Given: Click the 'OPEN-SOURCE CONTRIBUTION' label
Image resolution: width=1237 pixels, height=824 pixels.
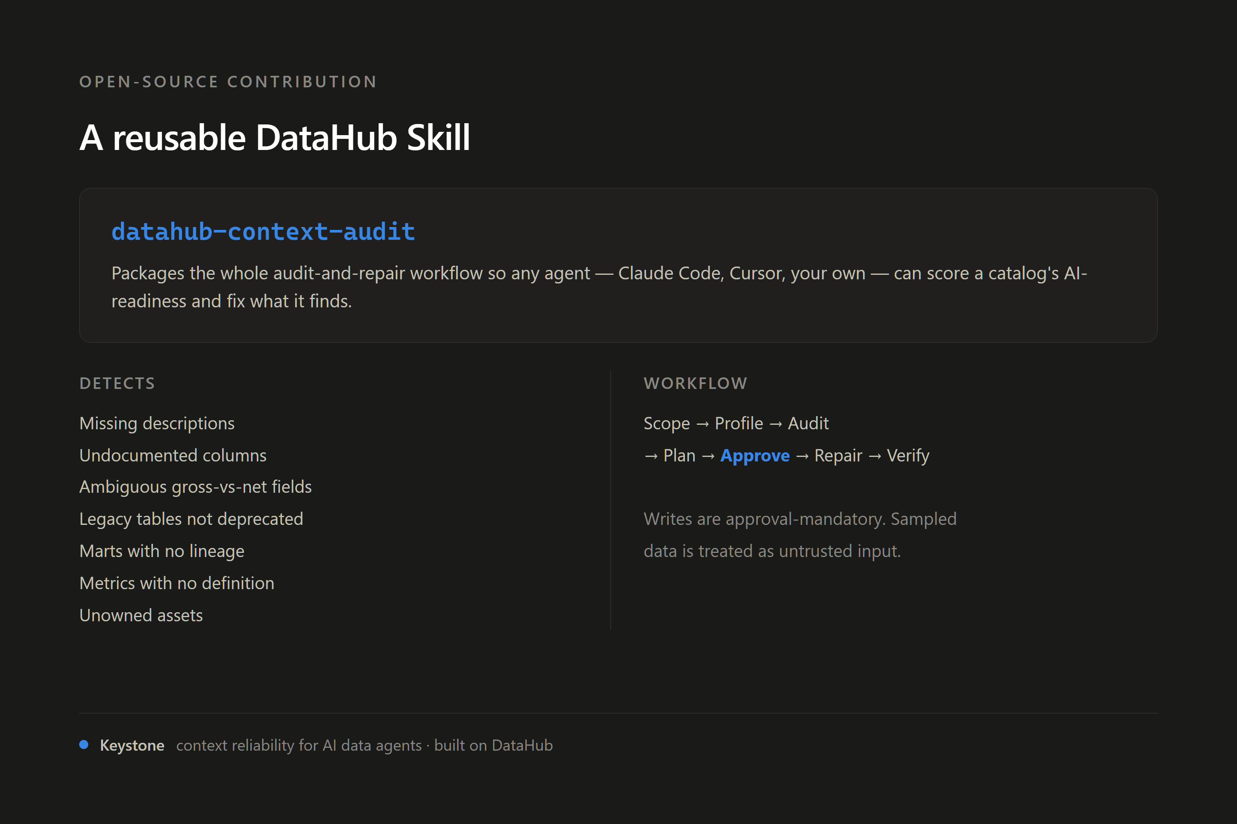Looking at the screenshot, I should 228,82.
